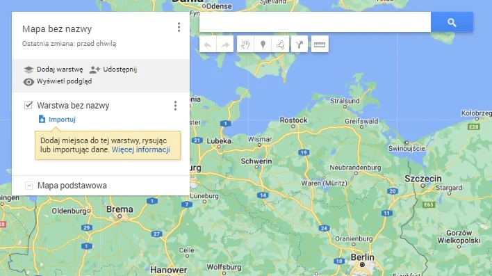Click Wolfsburg label on the map

point(224,267)
